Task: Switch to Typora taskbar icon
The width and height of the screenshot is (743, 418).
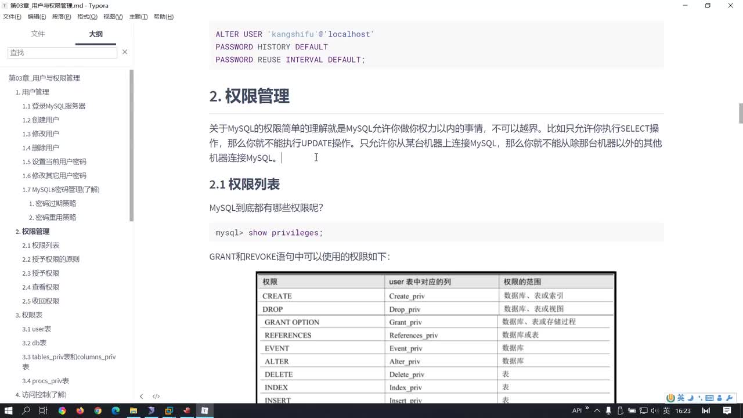Action: click(204, 410)
